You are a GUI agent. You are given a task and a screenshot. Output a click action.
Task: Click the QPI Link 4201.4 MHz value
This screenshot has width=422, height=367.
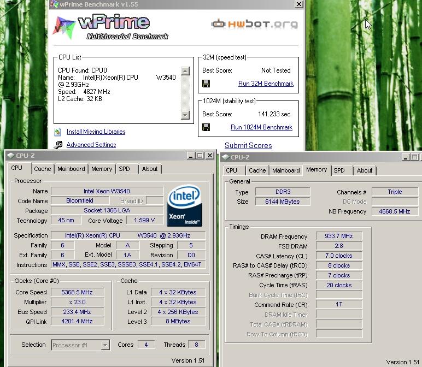click(77, 321)
